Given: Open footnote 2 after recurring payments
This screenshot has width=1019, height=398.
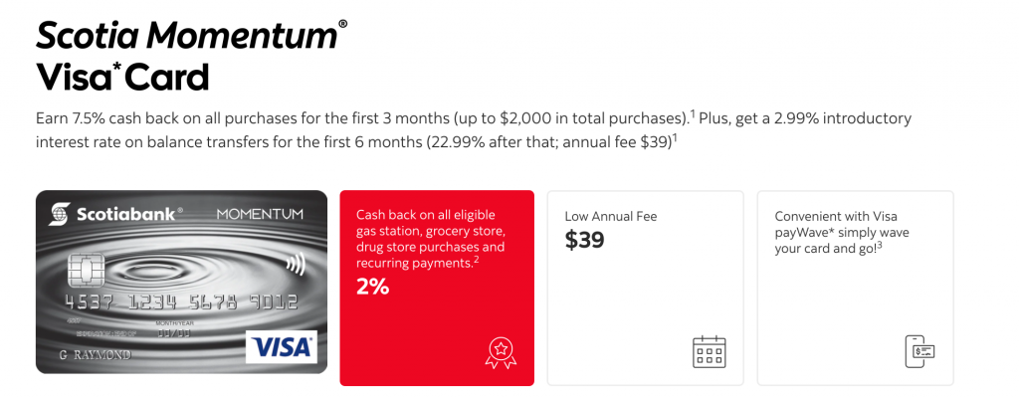Looking at the screenshot, I should click(476, 260).
